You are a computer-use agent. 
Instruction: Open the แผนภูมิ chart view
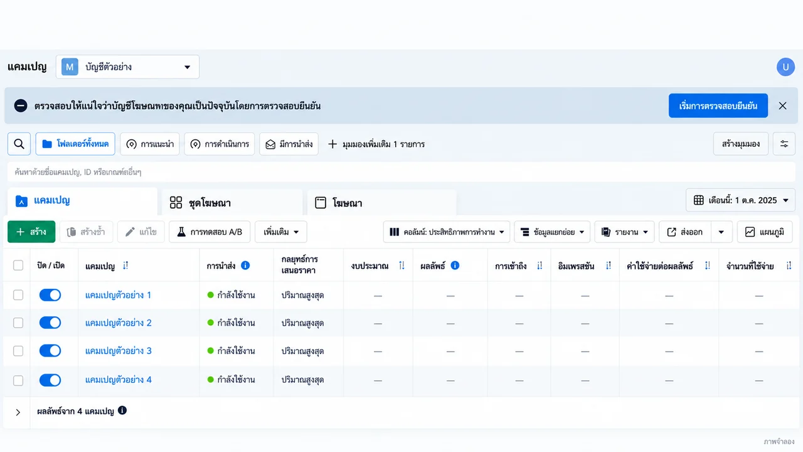click(x=765, y=232)
